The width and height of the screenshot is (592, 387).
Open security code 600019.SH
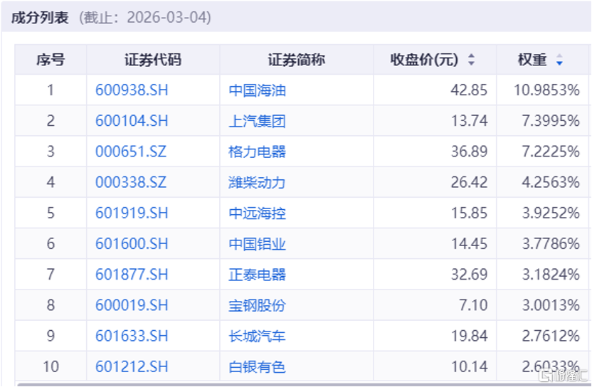[x=132, y=305]
